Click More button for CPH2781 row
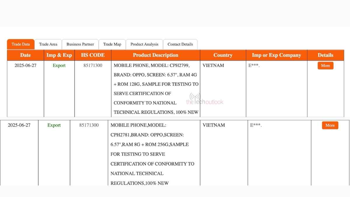 pyautogui.click(x=330, y=125)
